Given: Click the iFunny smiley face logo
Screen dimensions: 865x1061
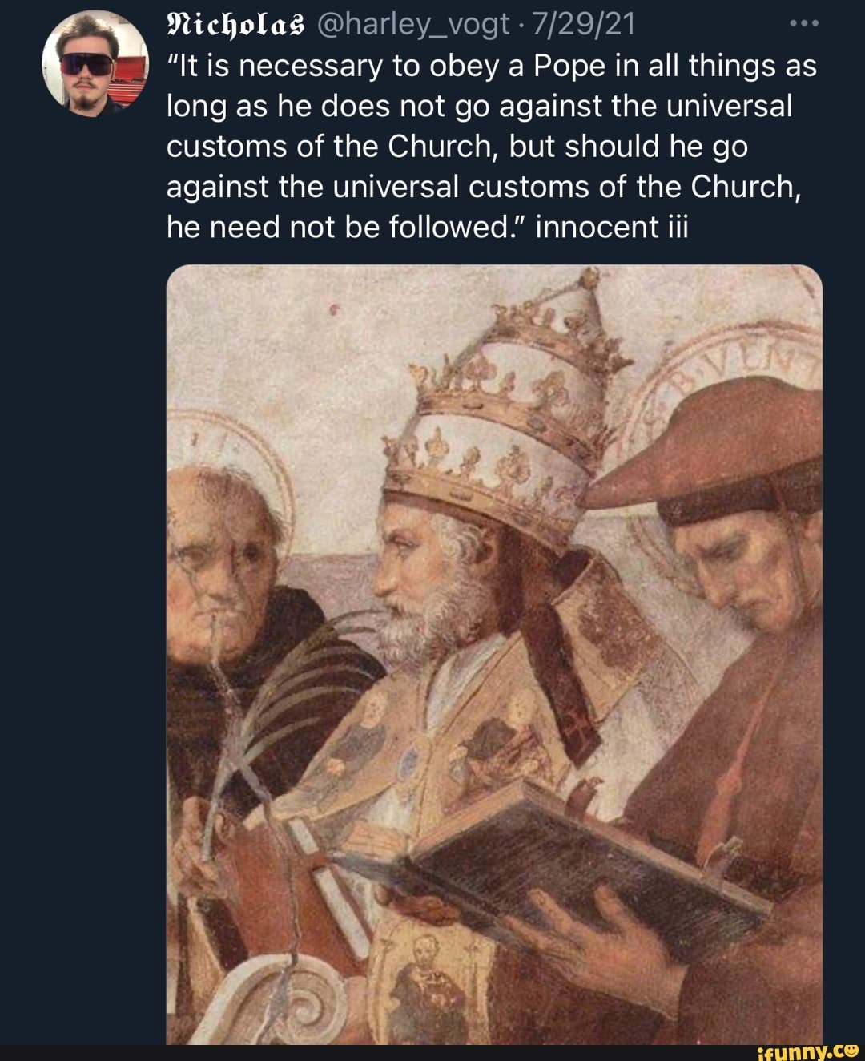Looking at the screenshot, I should (x=851, y=1049).
